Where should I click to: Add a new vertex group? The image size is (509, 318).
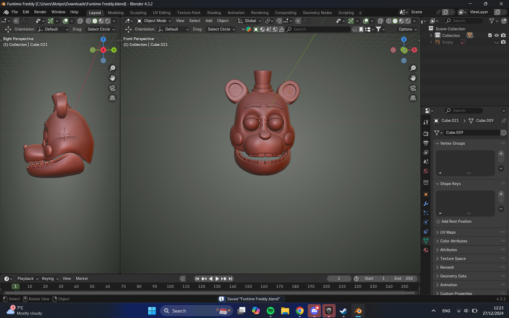[x=501, y=153]
